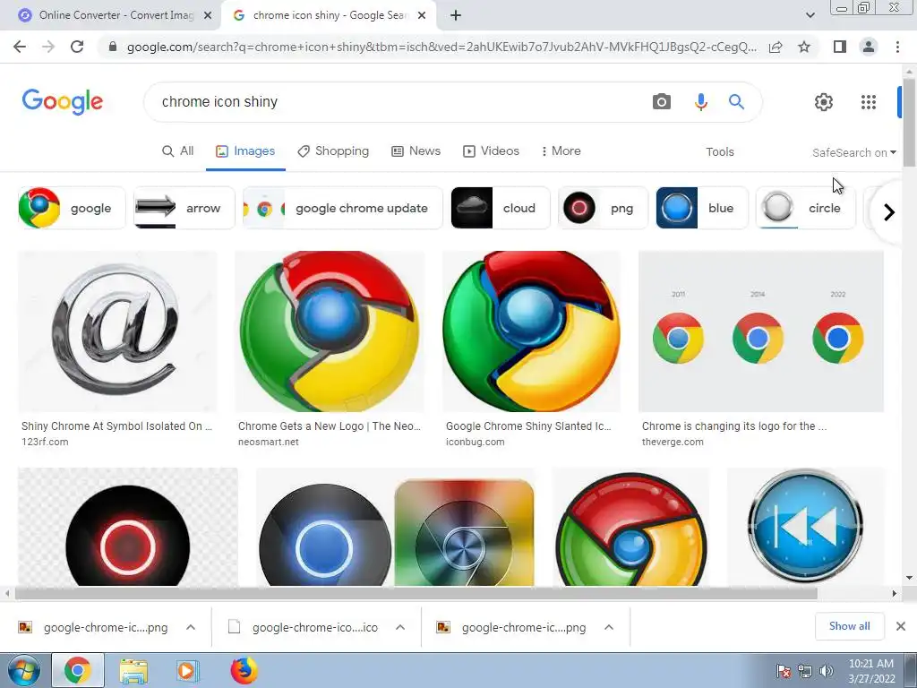Viewport: 917px width, 688px height.
Task: Click the horizontal scrollbar thumb
Action: pos(416,594)
